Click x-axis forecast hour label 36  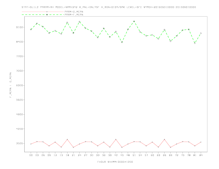[x=104, y=155]
